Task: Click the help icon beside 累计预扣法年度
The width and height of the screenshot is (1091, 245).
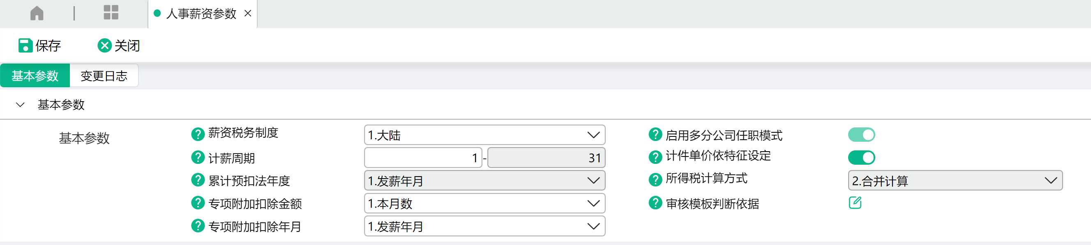Action: (x=198, y=180)
